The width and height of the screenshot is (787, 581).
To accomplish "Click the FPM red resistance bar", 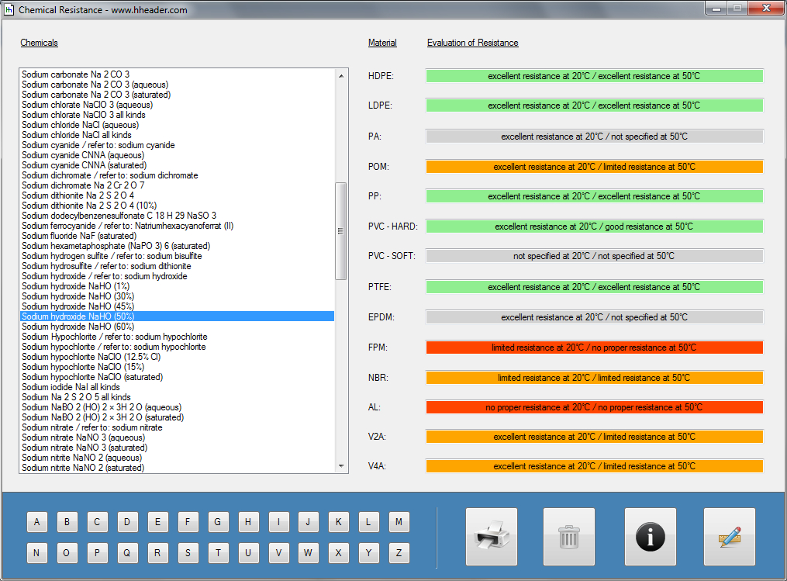I will coord(594,348).
